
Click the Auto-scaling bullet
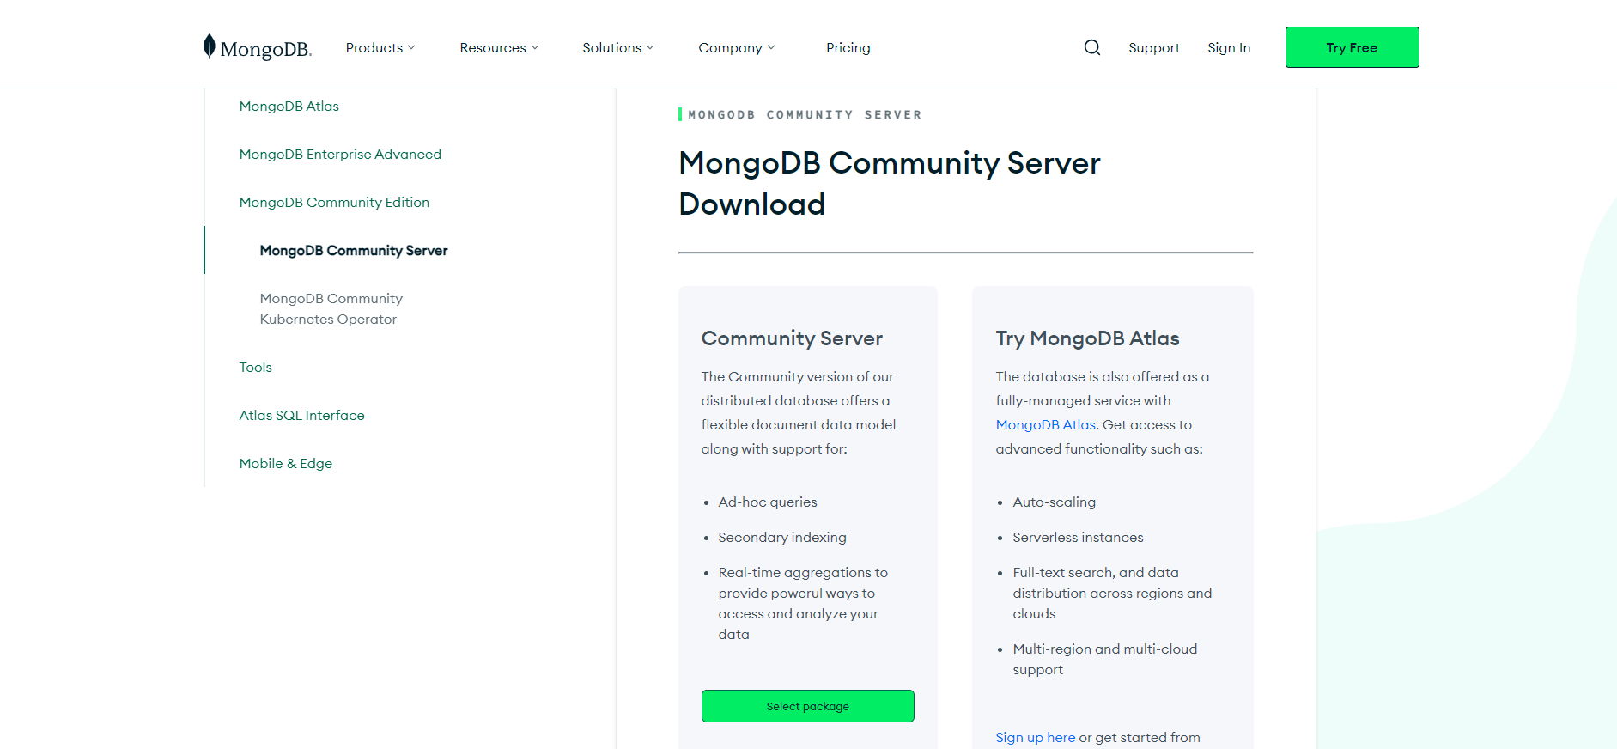pos(1054,502)
